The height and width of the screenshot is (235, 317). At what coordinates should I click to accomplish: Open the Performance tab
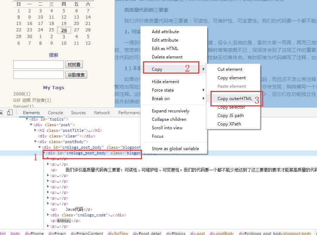129,112
